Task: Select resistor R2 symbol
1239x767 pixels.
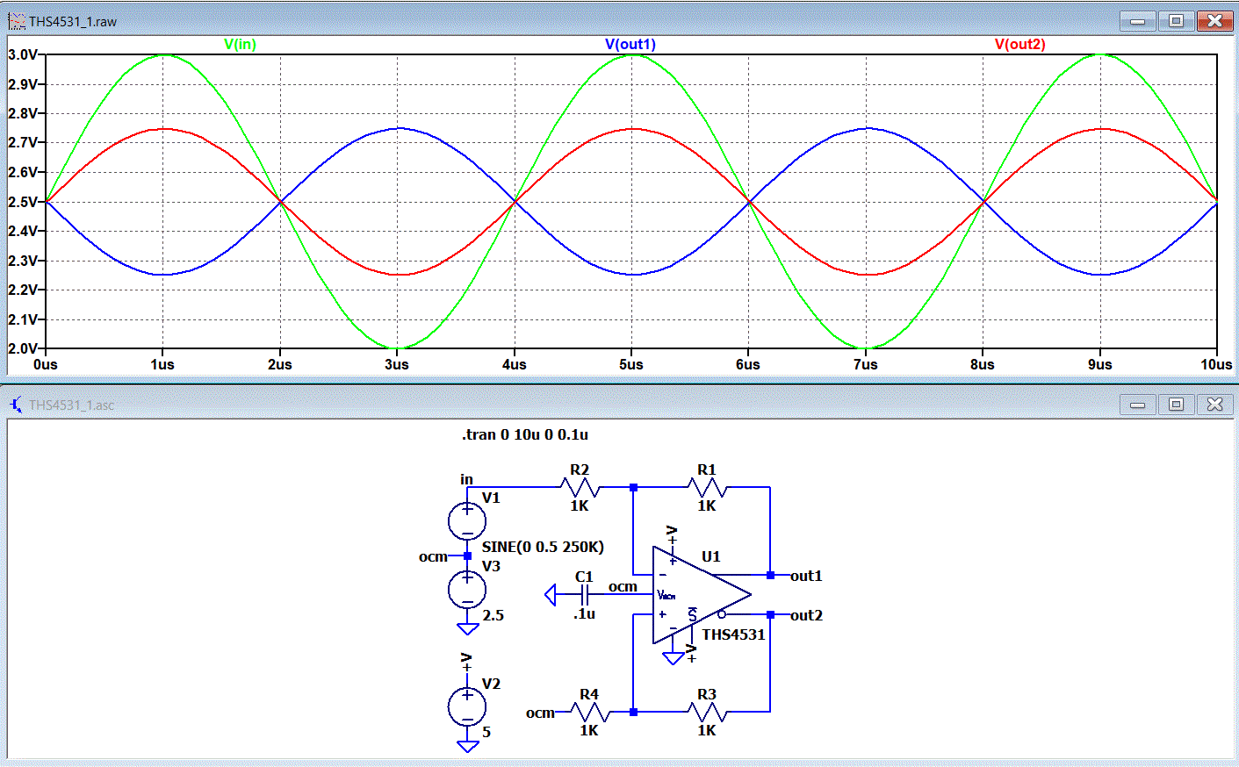Action: tap(580, 487)
